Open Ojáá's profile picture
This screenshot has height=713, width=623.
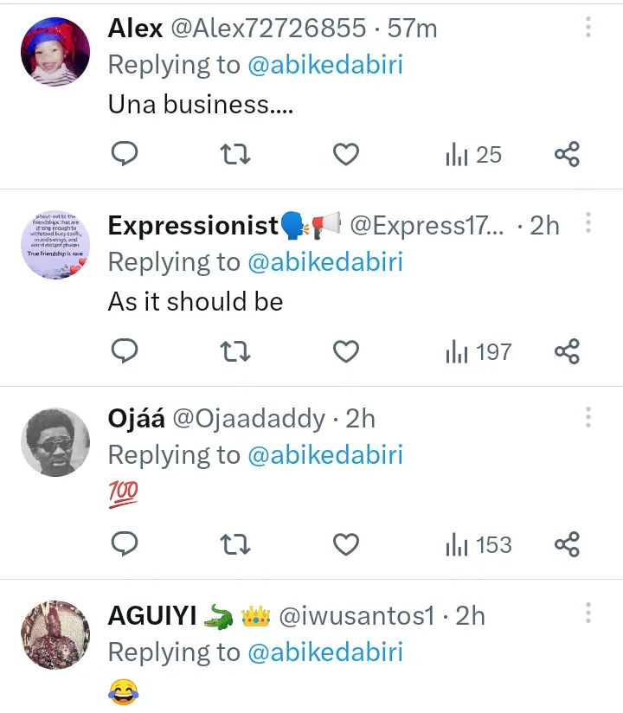click(x=55, y=442)
